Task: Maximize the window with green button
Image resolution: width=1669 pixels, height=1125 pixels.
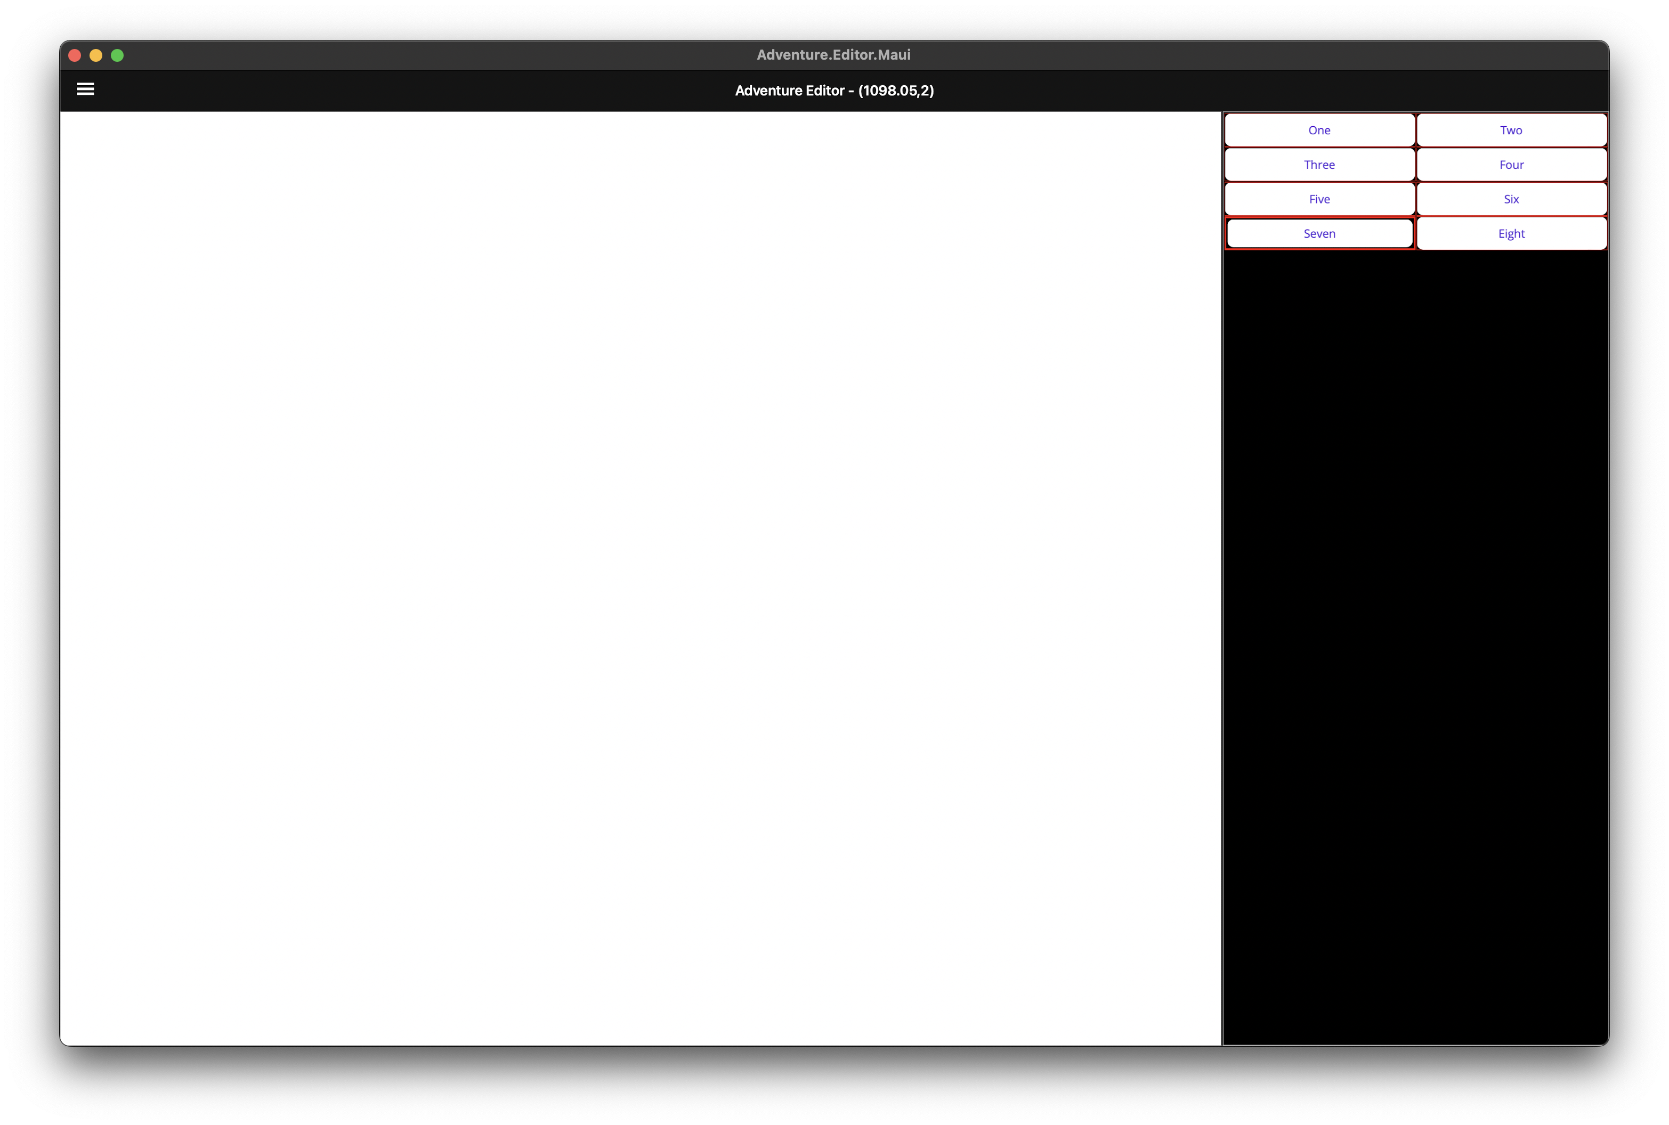Action: (118, 55)
